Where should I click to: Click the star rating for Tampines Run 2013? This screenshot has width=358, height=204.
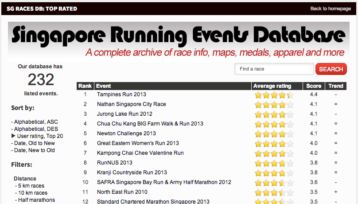(x=274, y=95)
